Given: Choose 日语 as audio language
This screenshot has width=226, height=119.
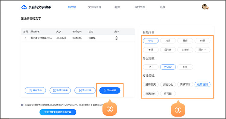Looking at the screenshot, I should (x=185, y=41).
